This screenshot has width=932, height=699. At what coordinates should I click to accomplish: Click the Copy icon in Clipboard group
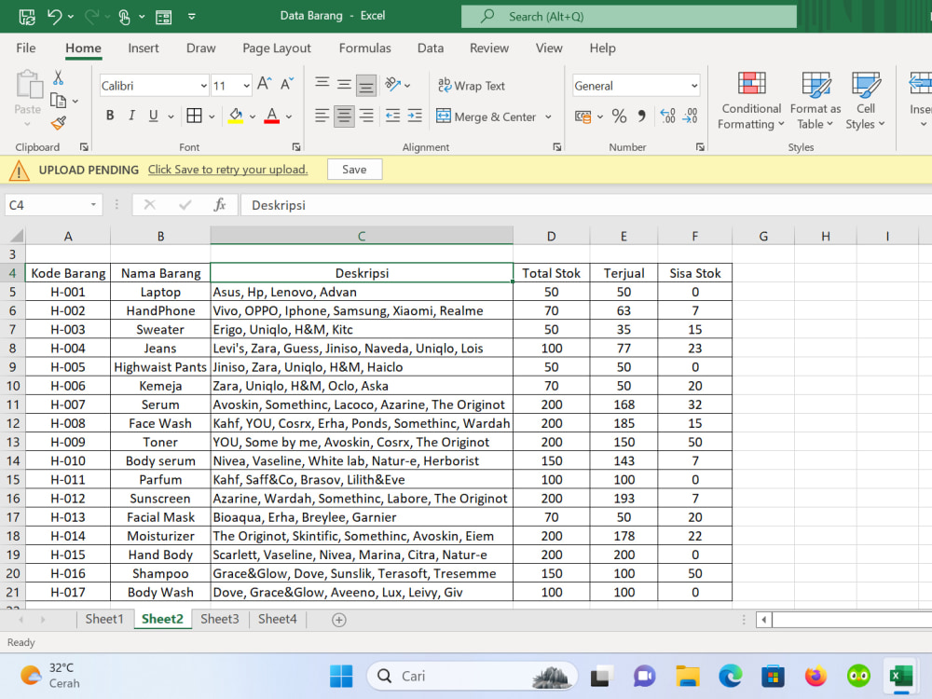[58, 101]
